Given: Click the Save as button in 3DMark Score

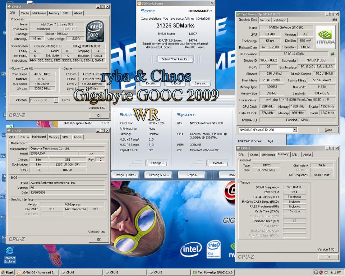Looking at the screenshot, I should [201, 83].
